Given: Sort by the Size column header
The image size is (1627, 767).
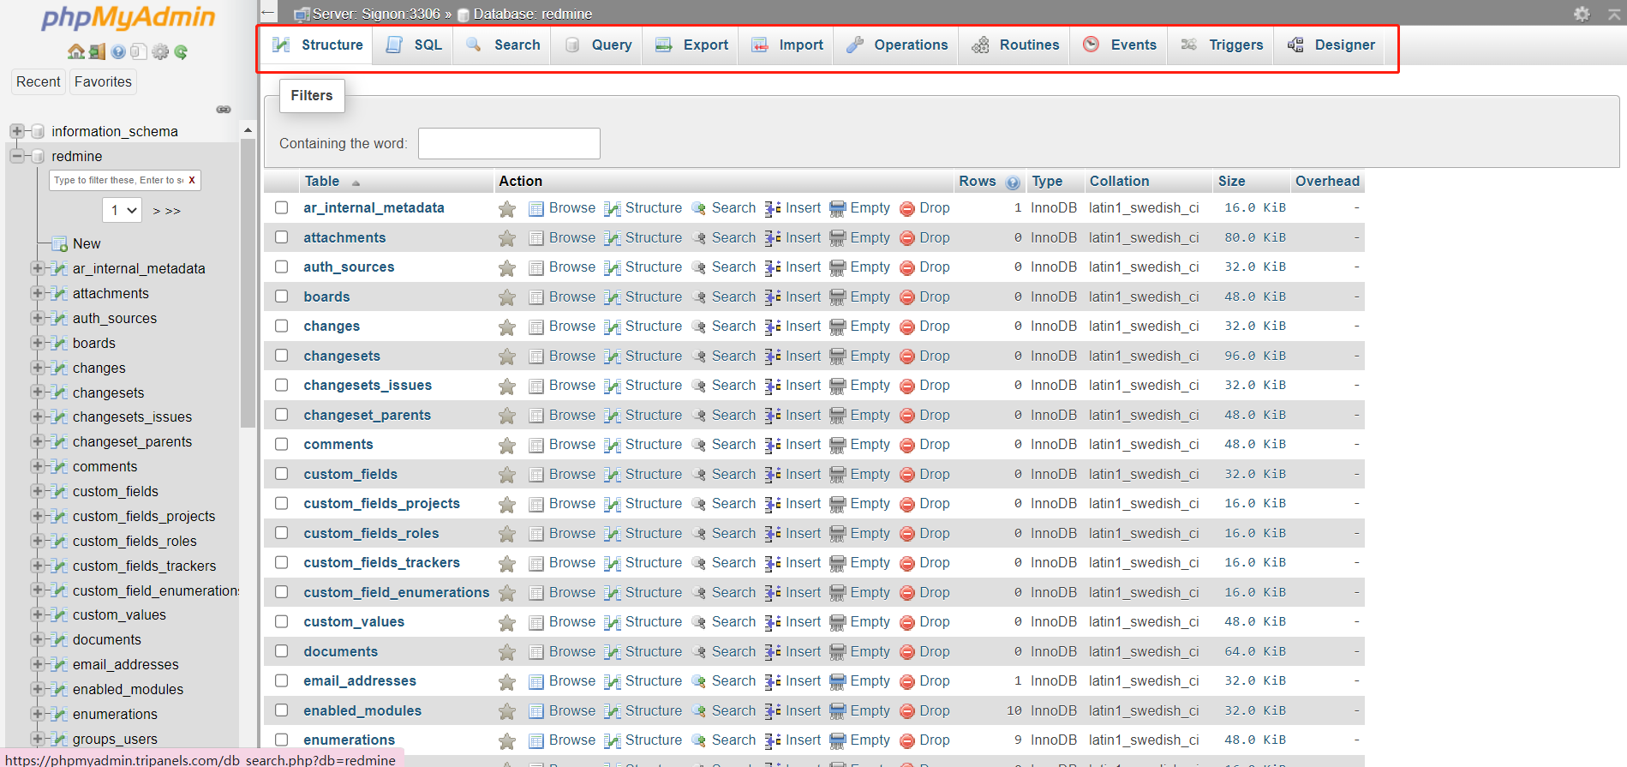Looking at the screenshot, I should click(x=1231, y=182).
